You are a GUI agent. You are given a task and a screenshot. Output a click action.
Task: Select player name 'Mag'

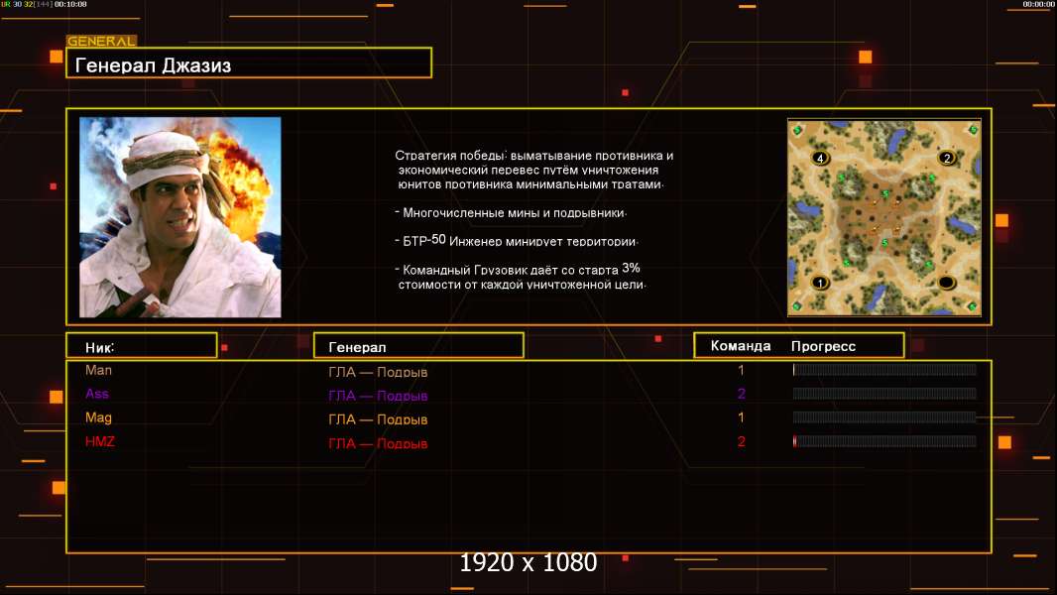[x=98, y=417]
